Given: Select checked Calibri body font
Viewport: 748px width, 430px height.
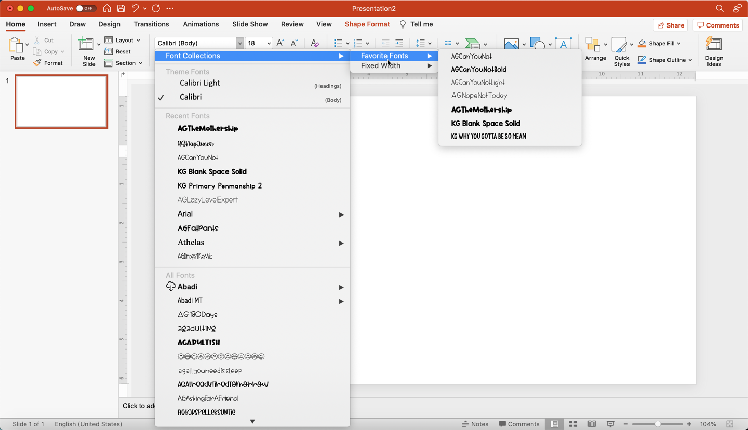Looking at the screenshot, I should [x=252, y=97].
